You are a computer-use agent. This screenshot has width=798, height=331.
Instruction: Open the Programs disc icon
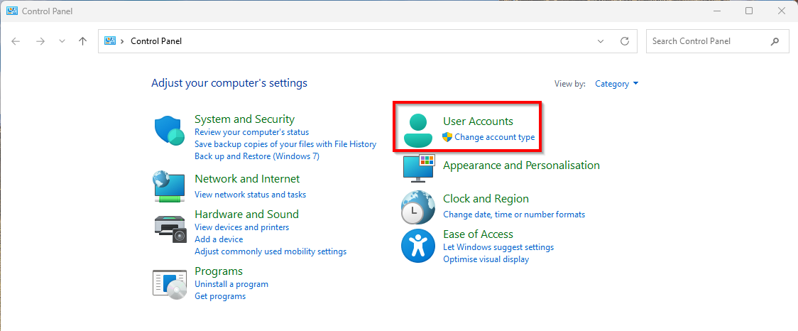point(170,283)
